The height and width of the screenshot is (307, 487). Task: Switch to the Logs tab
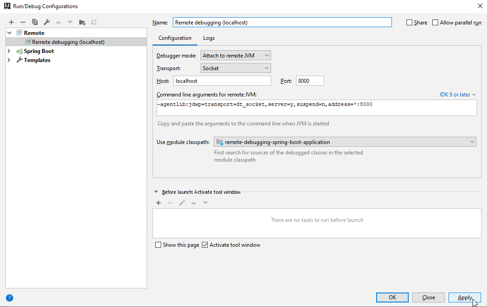pyautogui.click(x=209, y=38)
